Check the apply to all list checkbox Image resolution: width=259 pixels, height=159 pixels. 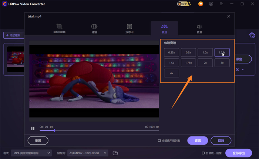coord(159,141)
